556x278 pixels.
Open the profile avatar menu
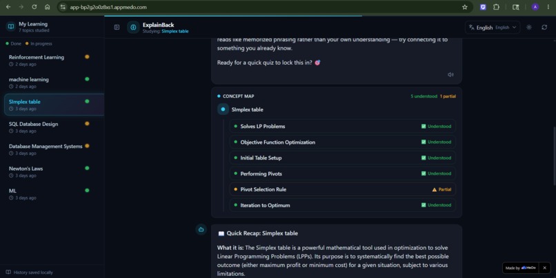pyautogui.click(x=535, y=7)
